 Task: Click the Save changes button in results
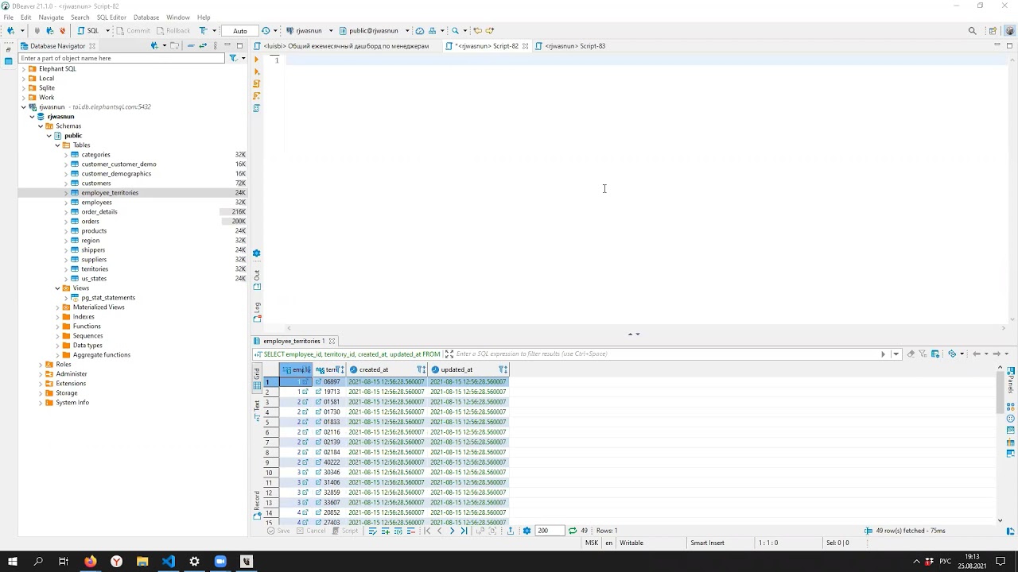[x=279, y=531]
